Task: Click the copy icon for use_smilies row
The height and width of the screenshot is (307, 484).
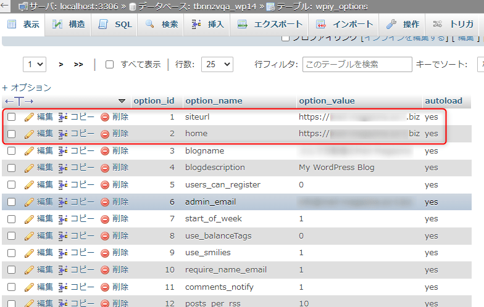Action: pyautogui.click(x=63, y=253)
